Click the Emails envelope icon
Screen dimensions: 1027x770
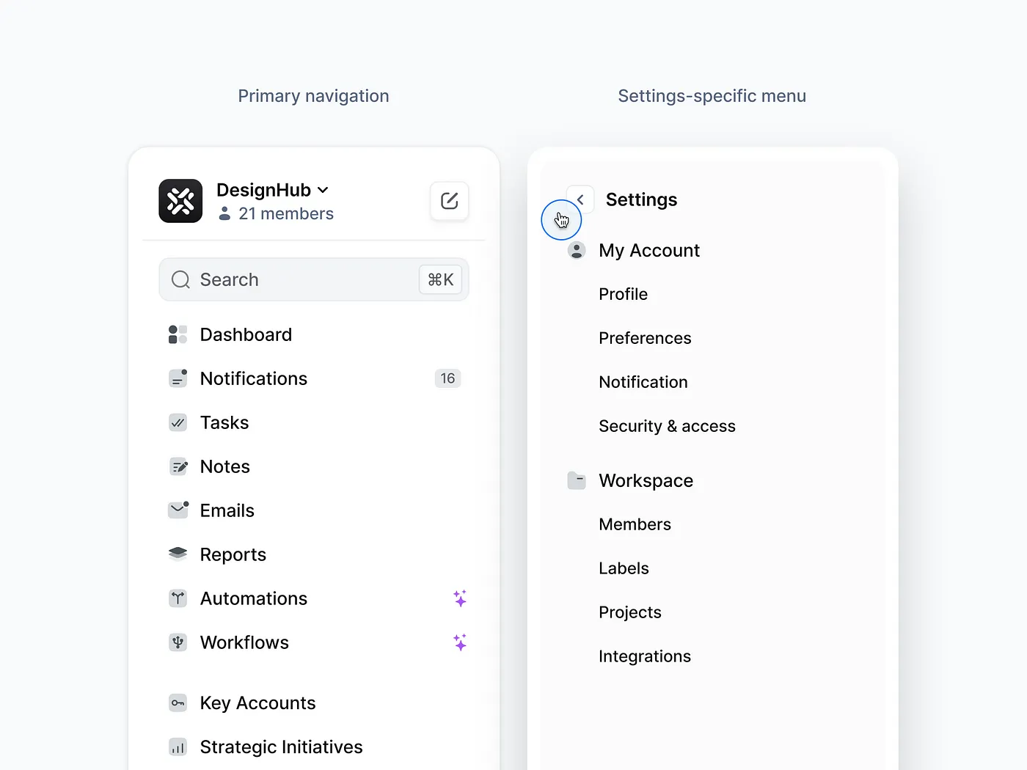(178, 510)
